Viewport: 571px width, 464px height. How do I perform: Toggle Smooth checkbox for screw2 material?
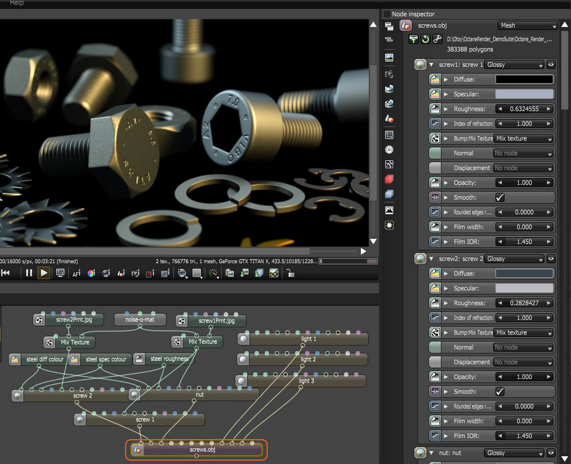coord(499,391)
